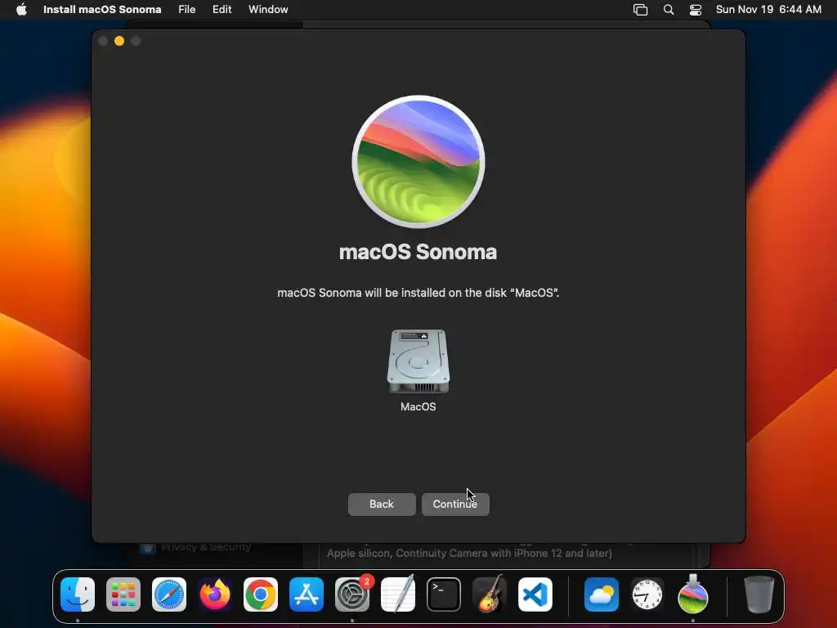
Task: Open GarageBand from the Dock
Action: point(490,594)
